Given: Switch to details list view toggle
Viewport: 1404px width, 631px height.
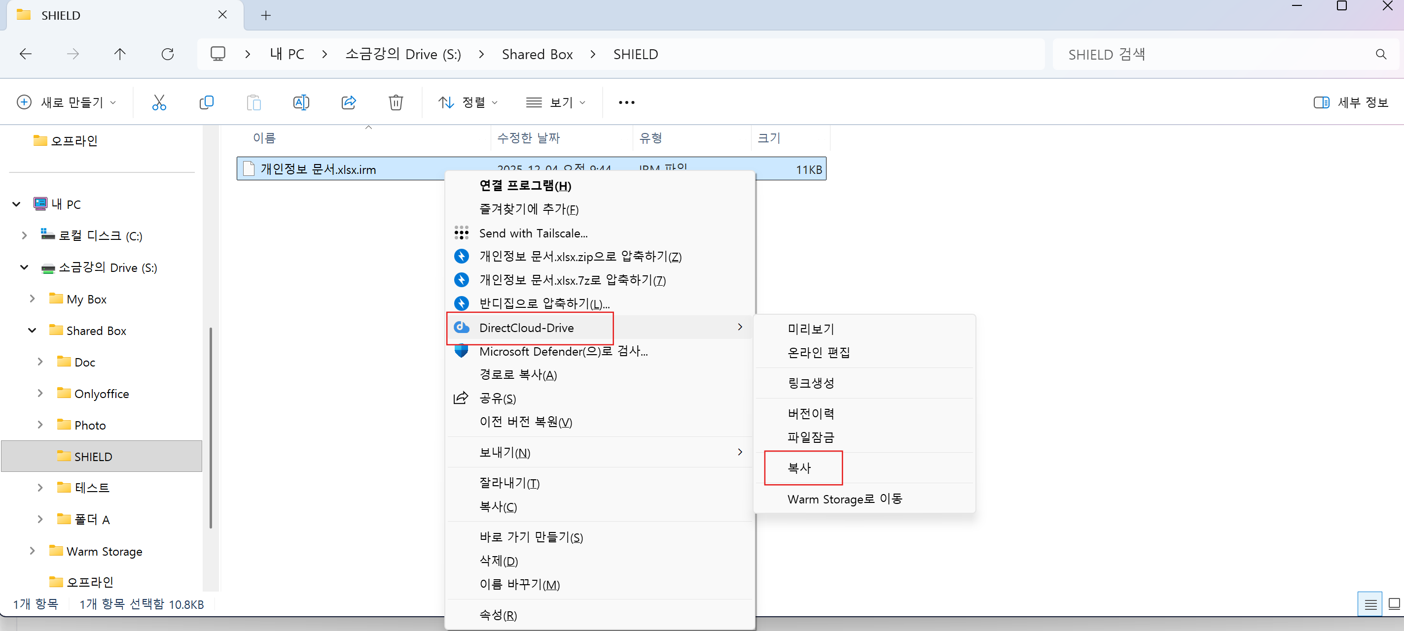Looking at the screenshot, I should [1370, 603].
